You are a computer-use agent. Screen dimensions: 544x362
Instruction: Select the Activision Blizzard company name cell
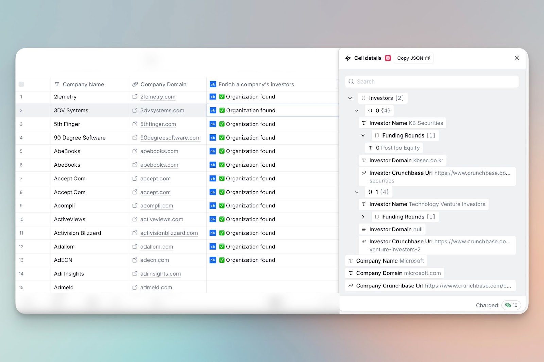click(90, 233)
